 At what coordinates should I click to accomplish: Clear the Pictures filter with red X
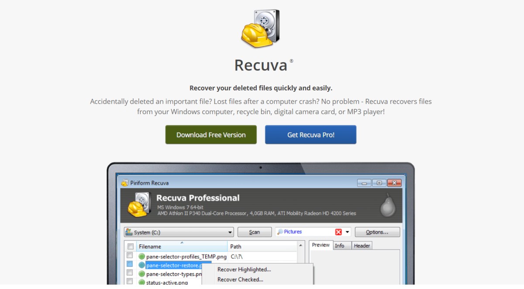pos(338,232)
